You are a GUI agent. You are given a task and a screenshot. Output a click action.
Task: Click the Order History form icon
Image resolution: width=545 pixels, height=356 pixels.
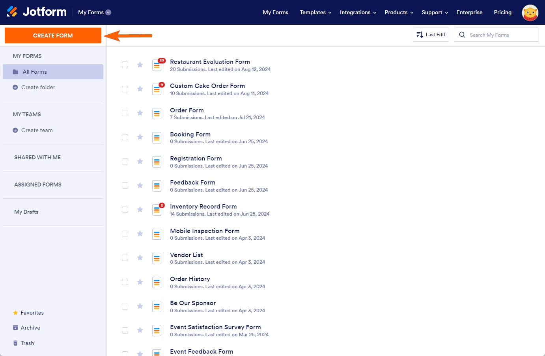click(x=157, y=282)
